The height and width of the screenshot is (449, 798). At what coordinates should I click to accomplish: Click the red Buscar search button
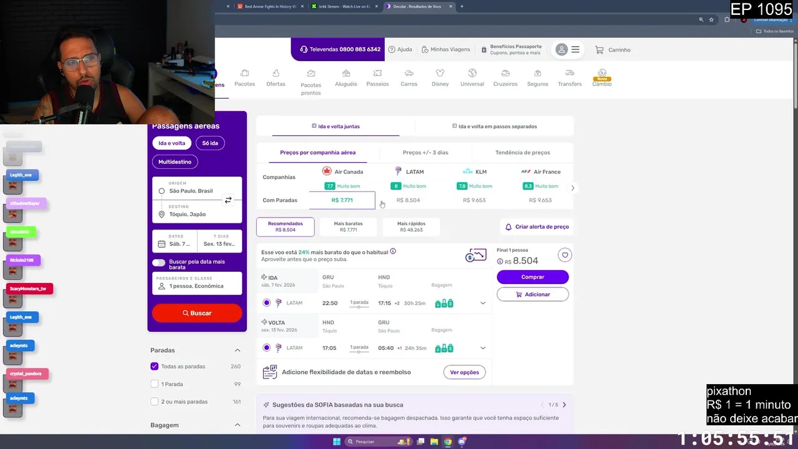tap(197, 313)
